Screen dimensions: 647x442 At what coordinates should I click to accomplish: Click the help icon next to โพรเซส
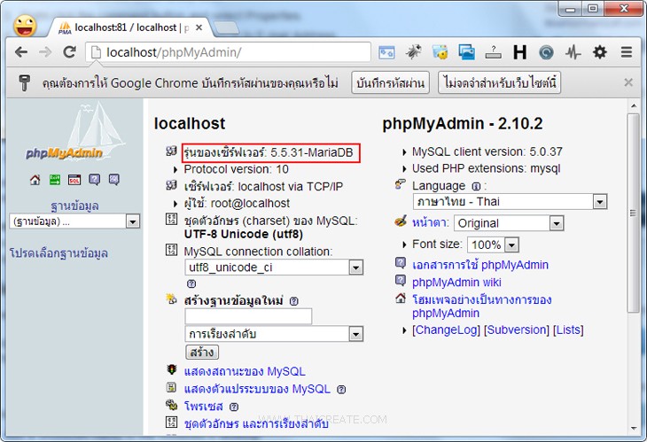coord(234,407)
